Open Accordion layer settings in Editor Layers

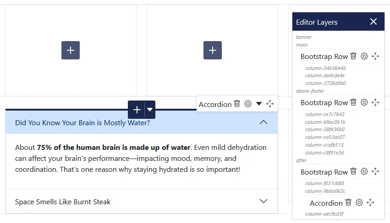pyautogui.click(x=359, y=202)
